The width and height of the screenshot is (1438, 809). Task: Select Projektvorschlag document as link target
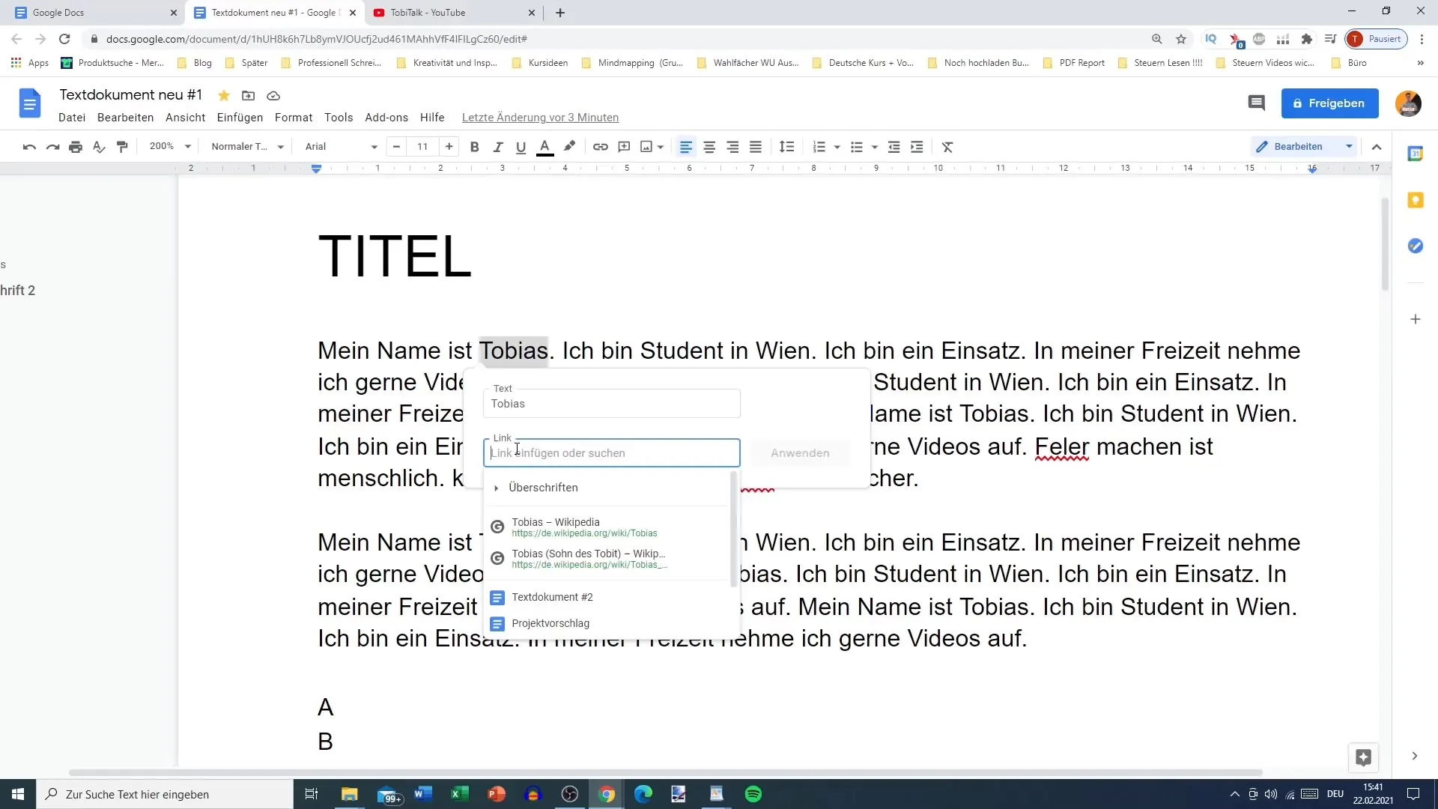tap(607, 623)
